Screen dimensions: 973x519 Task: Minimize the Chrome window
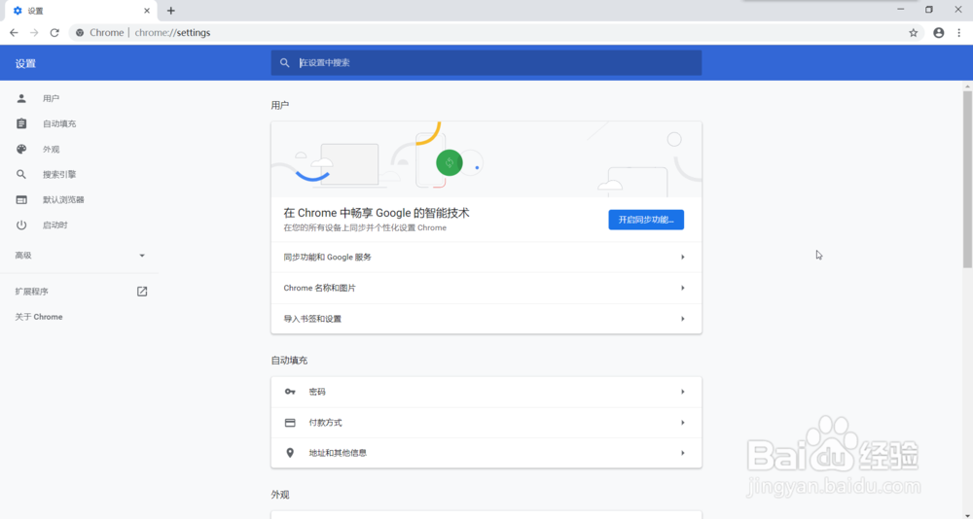900,10
